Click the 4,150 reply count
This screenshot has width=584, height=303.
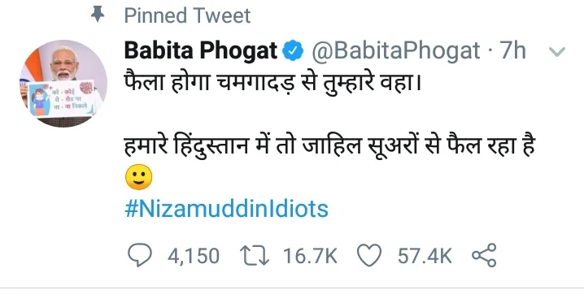coord(194,256)
